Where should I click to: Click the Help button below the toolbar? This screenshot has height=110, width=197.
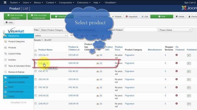click(x=9, y=22)
